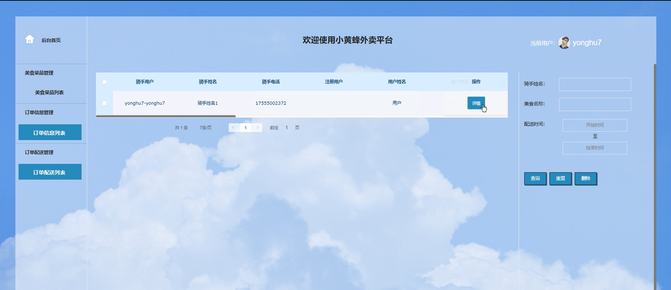Click the 骑手用户 column header
This screenshot has width=671, height=290.
tap(145, 82)
